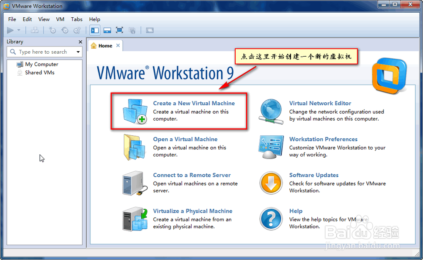Click the VMware Workstation title bar icon

click(x=6, y=6)
